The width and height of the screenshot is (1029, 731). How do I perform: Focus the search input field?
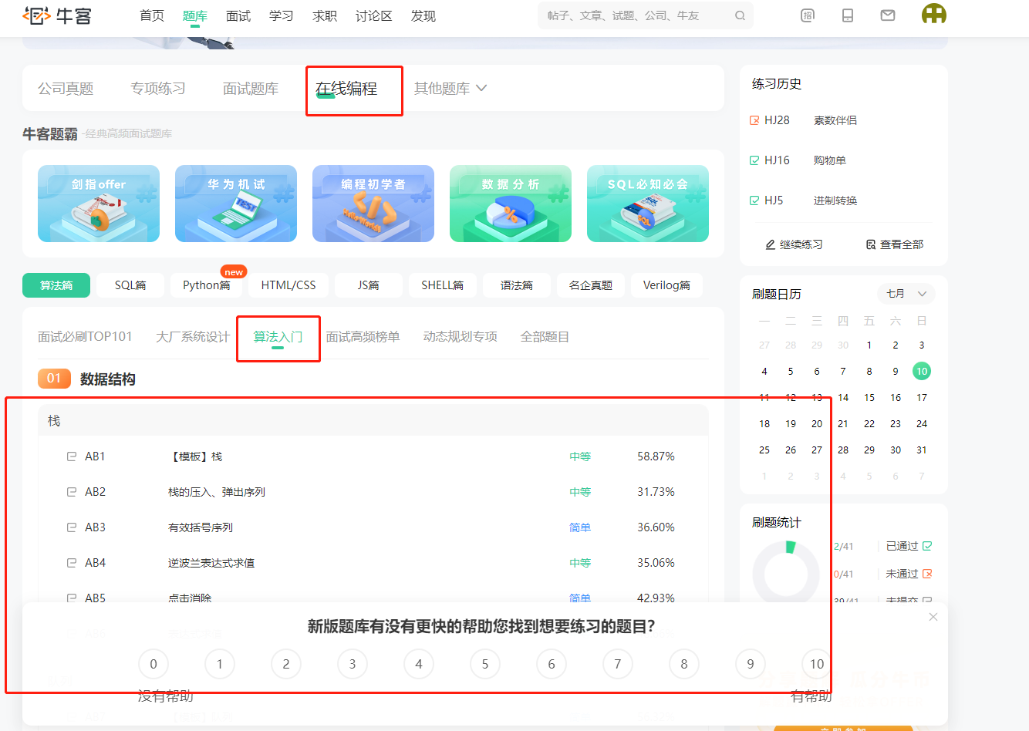[x=646, y=15]
